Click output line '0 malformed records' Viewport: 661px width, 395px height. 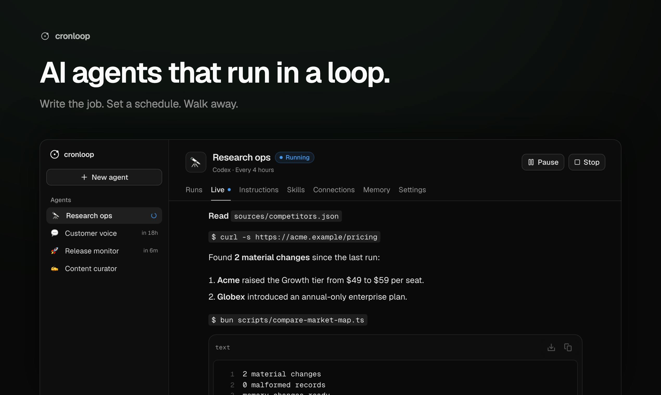[x=284, y=385]
